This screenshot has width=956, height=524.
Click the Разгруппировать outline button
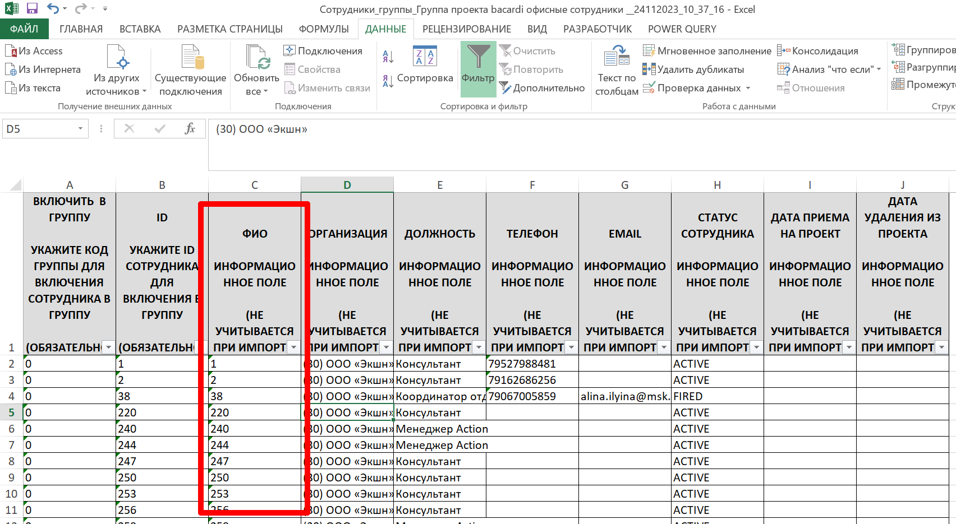click(x=923, y=67)
